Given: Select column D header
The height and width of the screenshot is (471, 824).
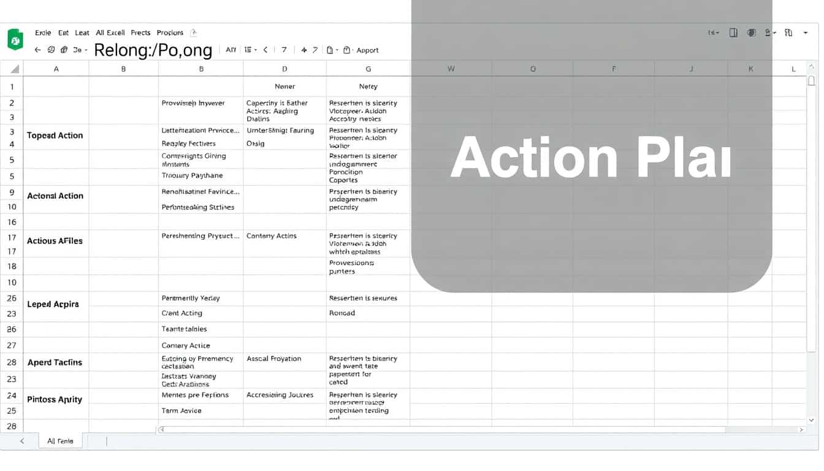Looking at the screenshot, I should point(284,69).
